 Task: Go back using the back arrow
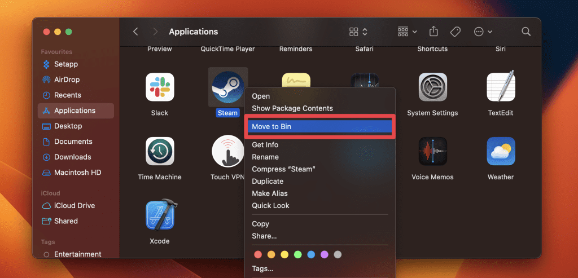click(135, 32)
